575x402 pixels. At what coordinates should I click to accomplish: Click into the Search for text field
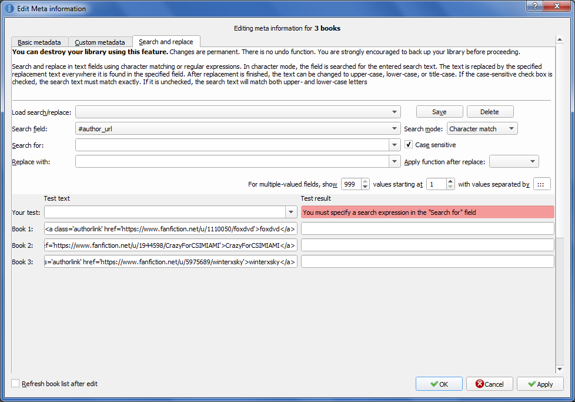point(232,145)
